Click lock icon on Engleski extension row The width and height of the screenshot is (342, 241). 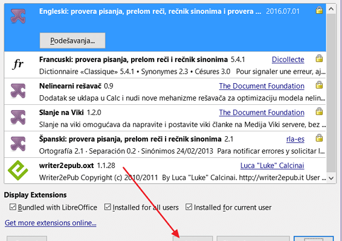(x=319, y=10)
